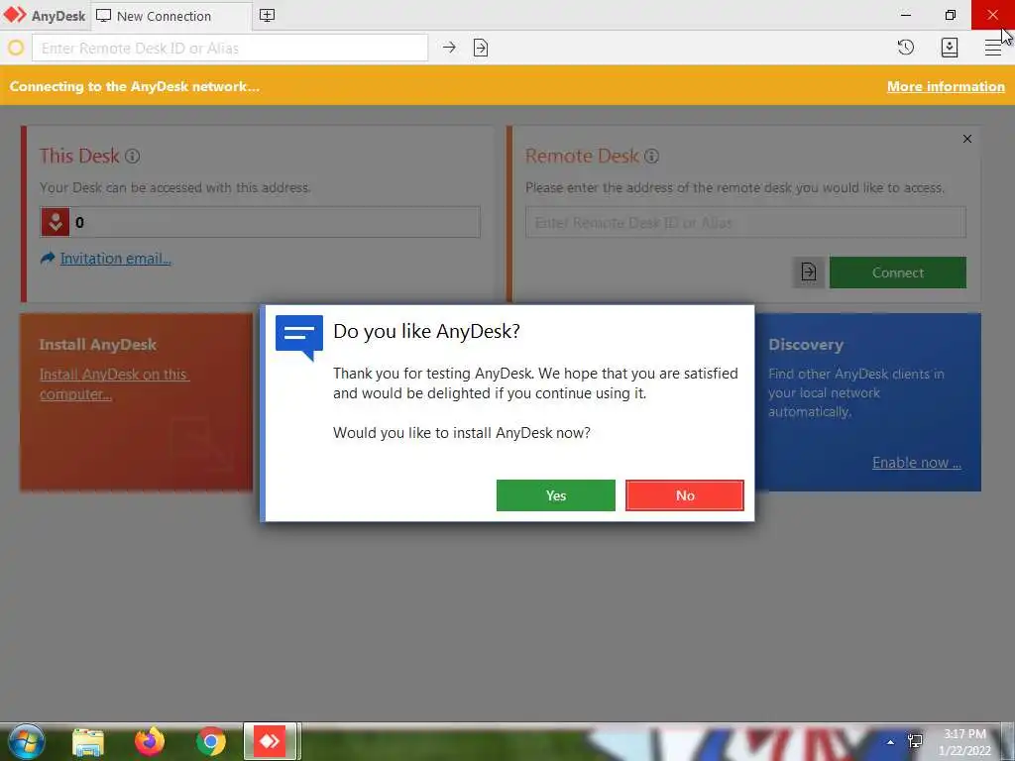Launch Firefox from the taskbar
1015x761 pixels.
(150, 741)
